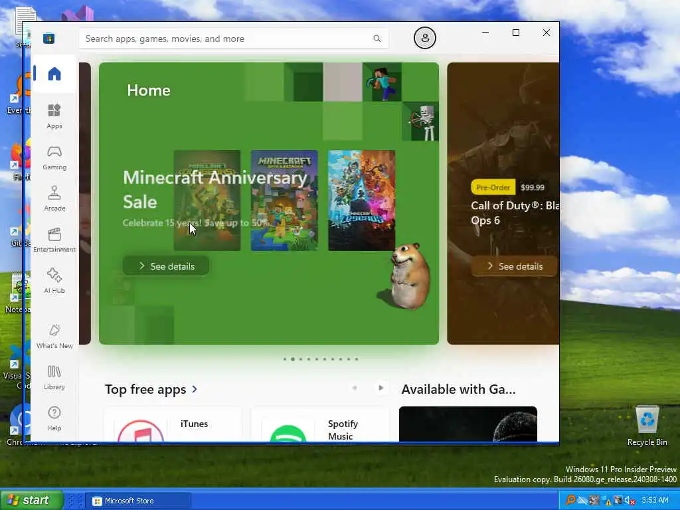
Task: Open the Game Pass featured thumbnail
Action: [468, 424]
